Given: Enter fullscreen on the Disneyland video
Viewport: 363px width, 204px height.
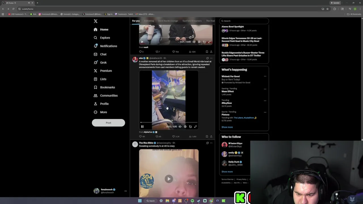Looking at the screenshot, I should pos(195,127).
